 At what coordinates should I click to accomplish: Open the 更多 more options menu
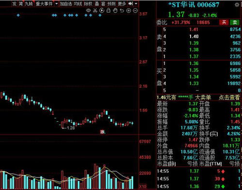122,3
